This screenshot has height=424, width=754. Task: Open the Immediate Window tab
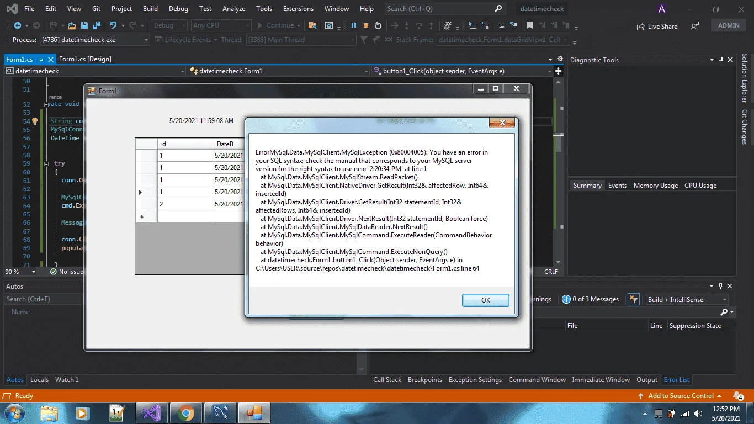pos(601,380)
